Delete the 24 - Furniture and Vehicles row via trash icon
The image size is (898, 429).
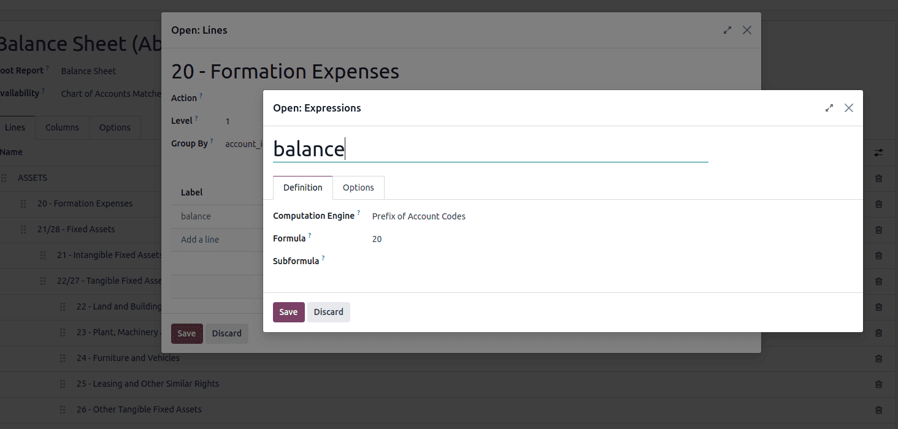tap(878, 358)
